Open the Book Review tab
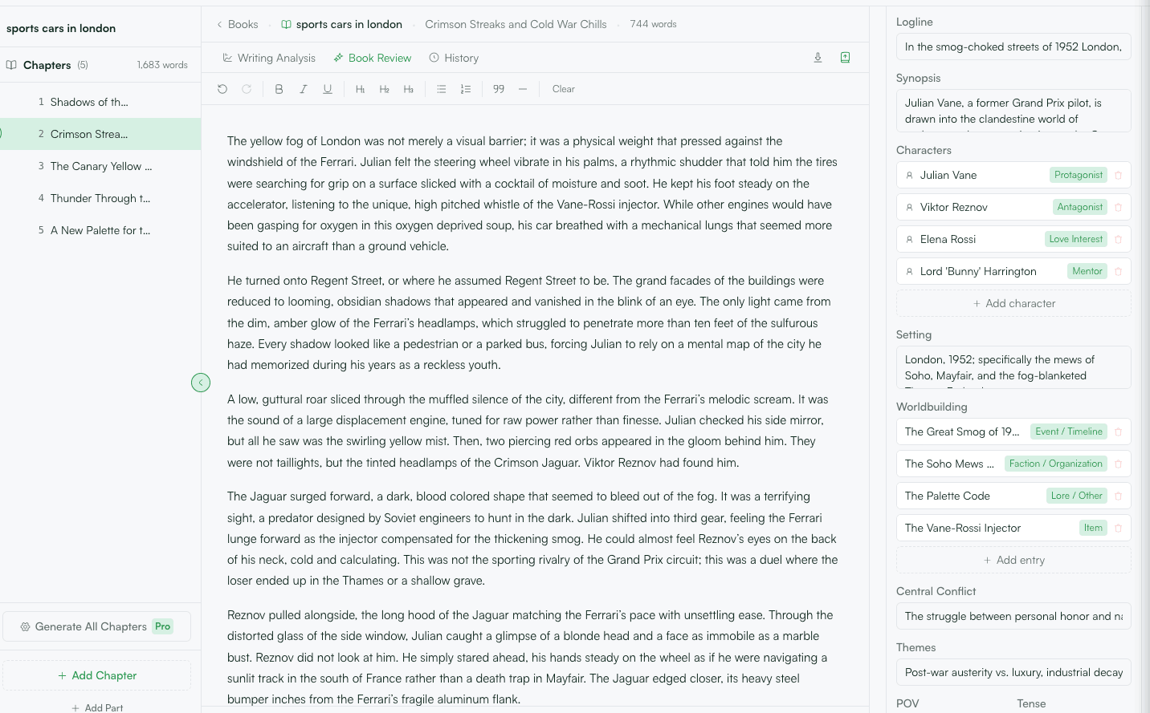1150x713 pixels. point(373,58)
